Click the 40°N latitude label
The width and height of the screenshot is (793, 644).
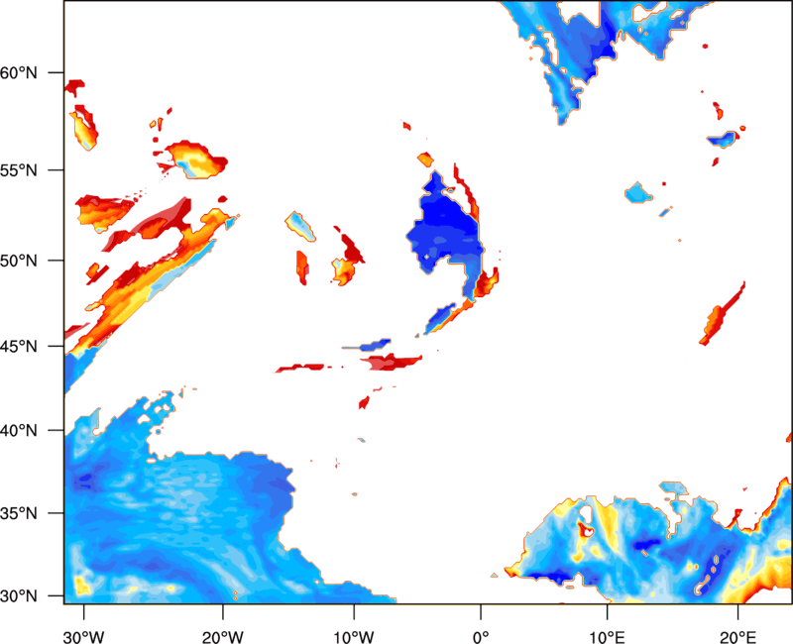pos(19,431)
